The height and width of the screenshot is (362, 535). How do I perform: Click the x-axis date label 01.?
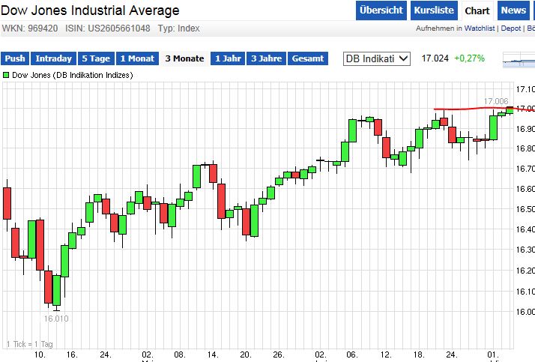[492, 355]
